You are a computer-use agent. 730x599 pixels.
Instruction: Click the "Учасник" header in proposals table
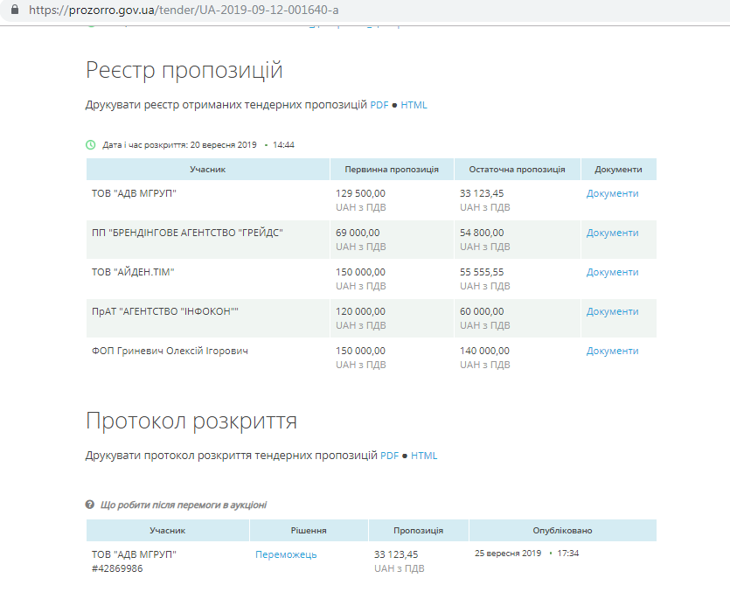coord(208,170)
